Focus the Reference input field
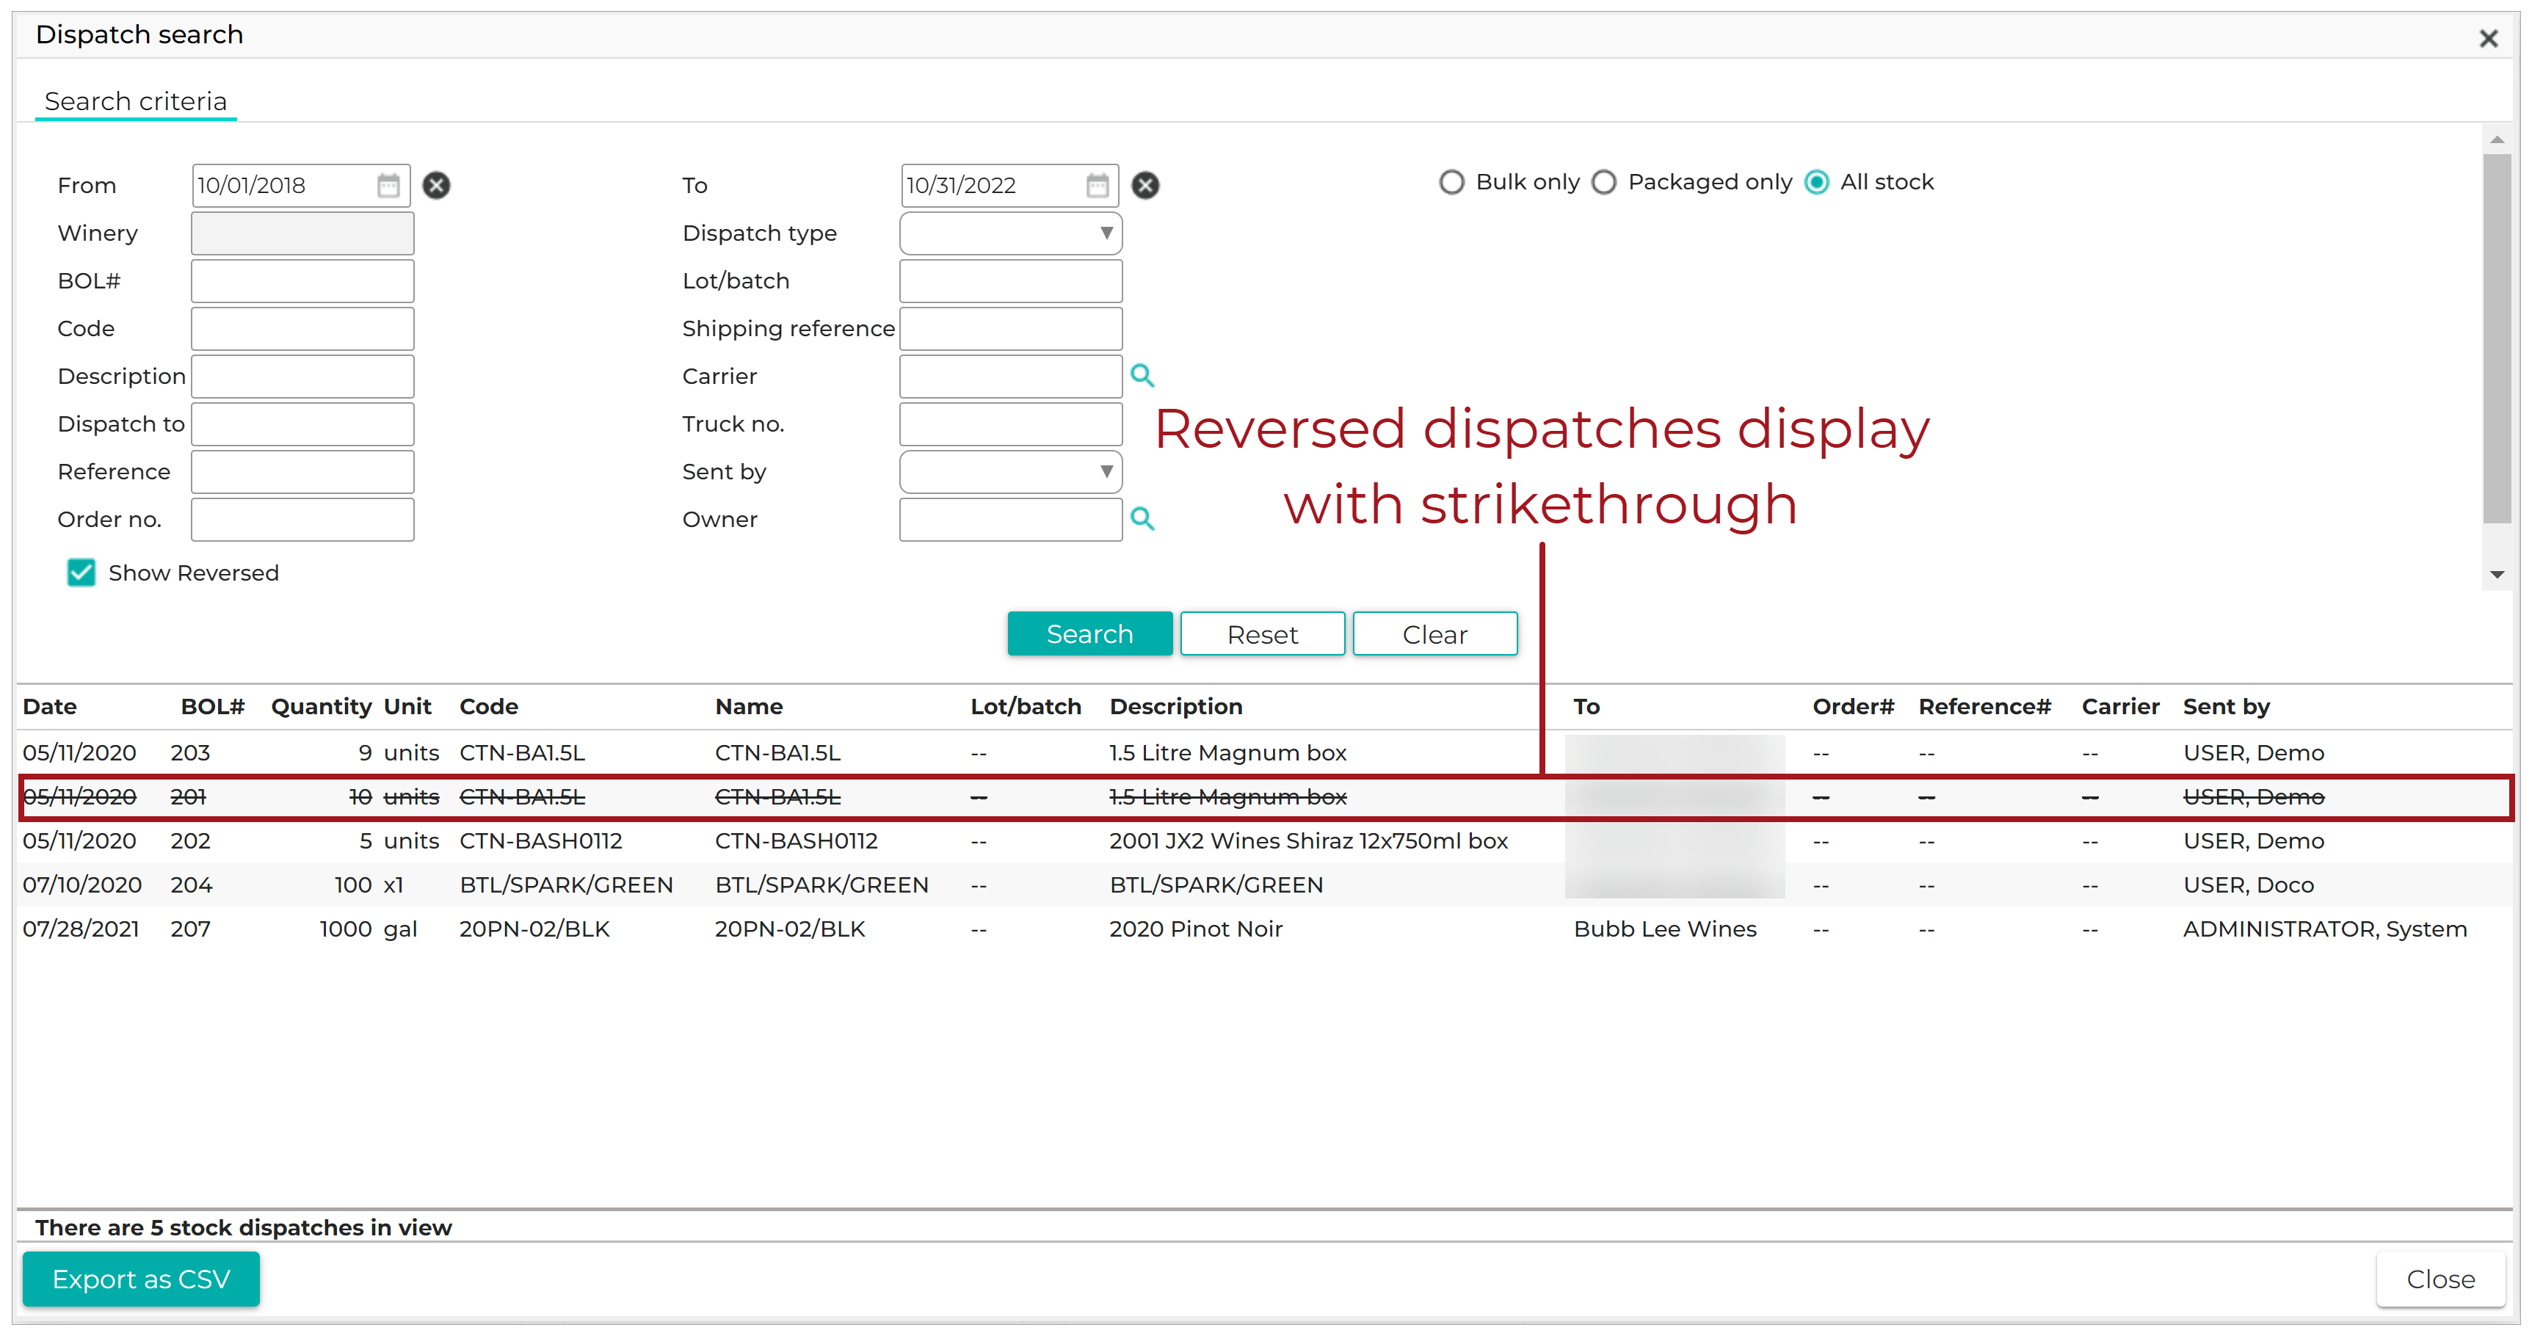The image size is (2532, 1333). [302, 472]
